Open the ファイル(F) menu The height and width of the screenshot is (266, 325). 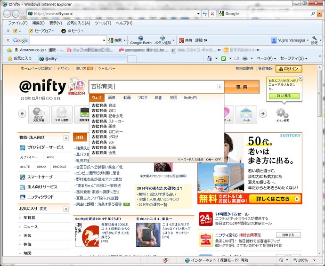point(17,23)
